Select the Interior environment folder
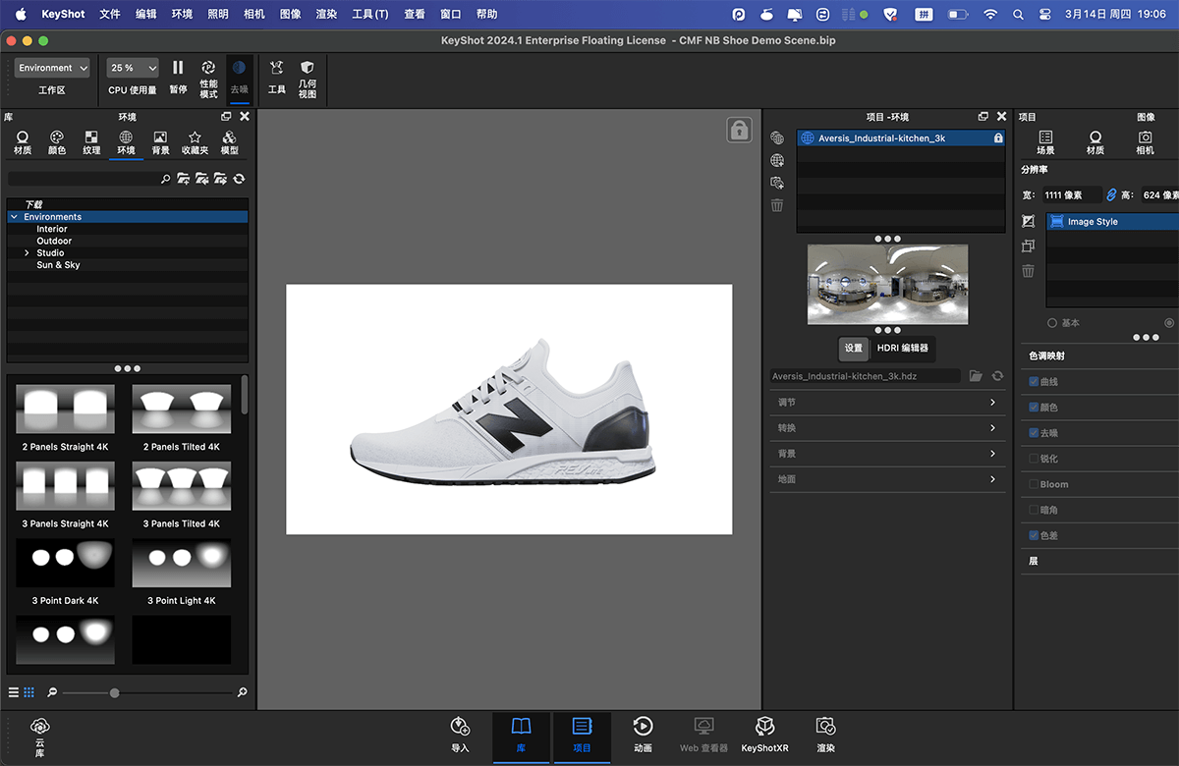The image size is (1179, 766). tap(52, 229)
